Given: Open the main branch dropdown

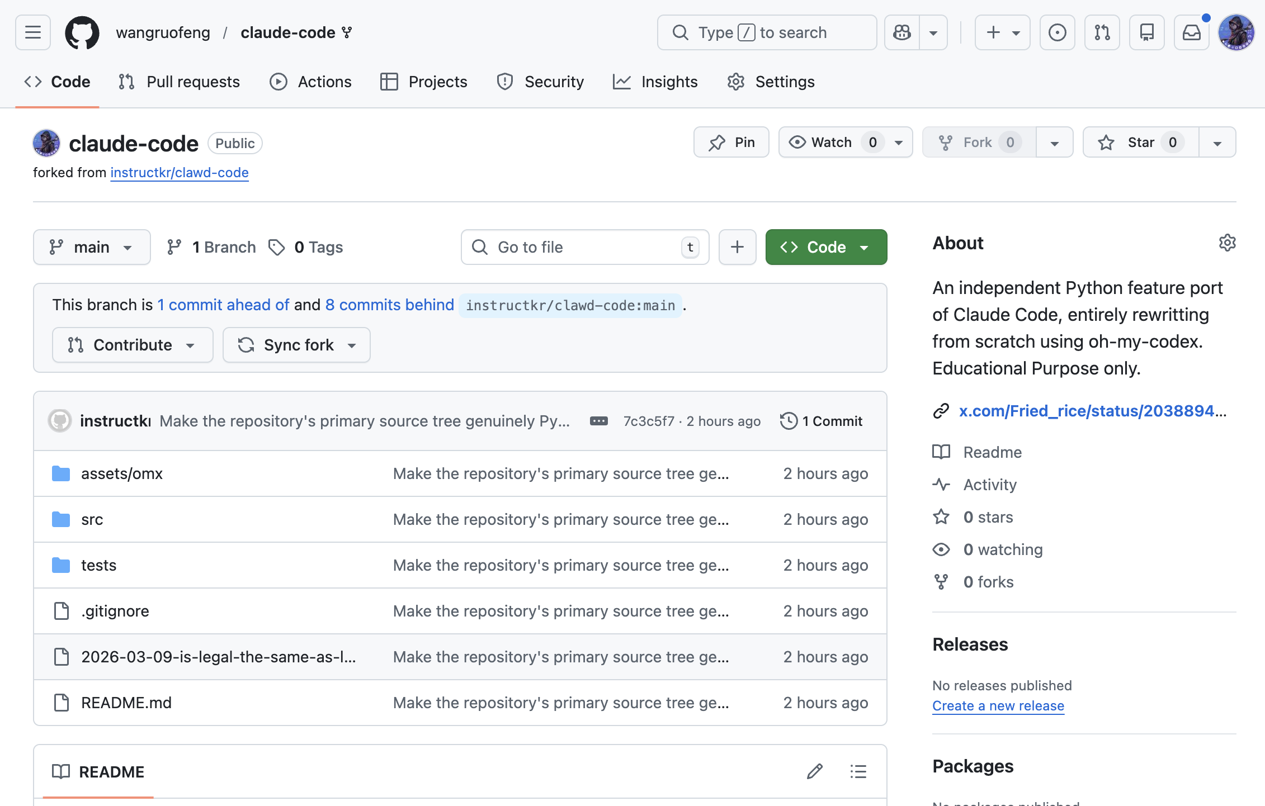Looking at the screenshot, I should click(92, 247).
